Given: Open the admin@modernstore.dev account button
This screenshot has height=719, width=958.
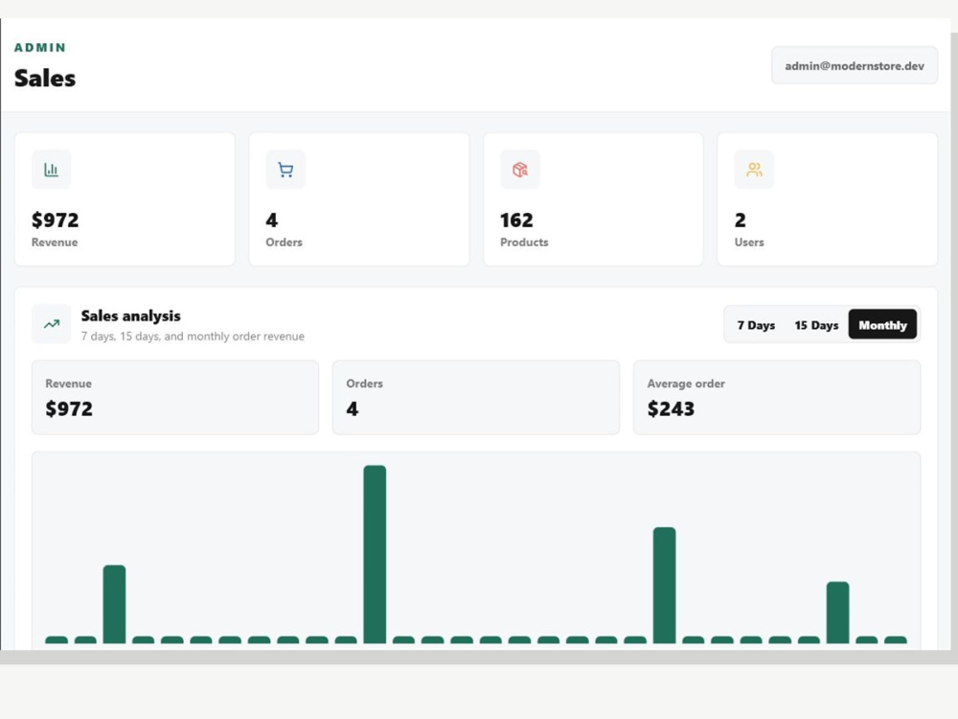Looking at the screenshot, I should pos(855,66).
